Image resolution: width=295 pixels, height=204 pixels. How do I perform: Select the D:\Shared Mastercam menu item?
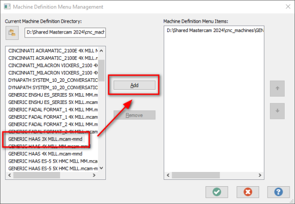pos(215,31)
